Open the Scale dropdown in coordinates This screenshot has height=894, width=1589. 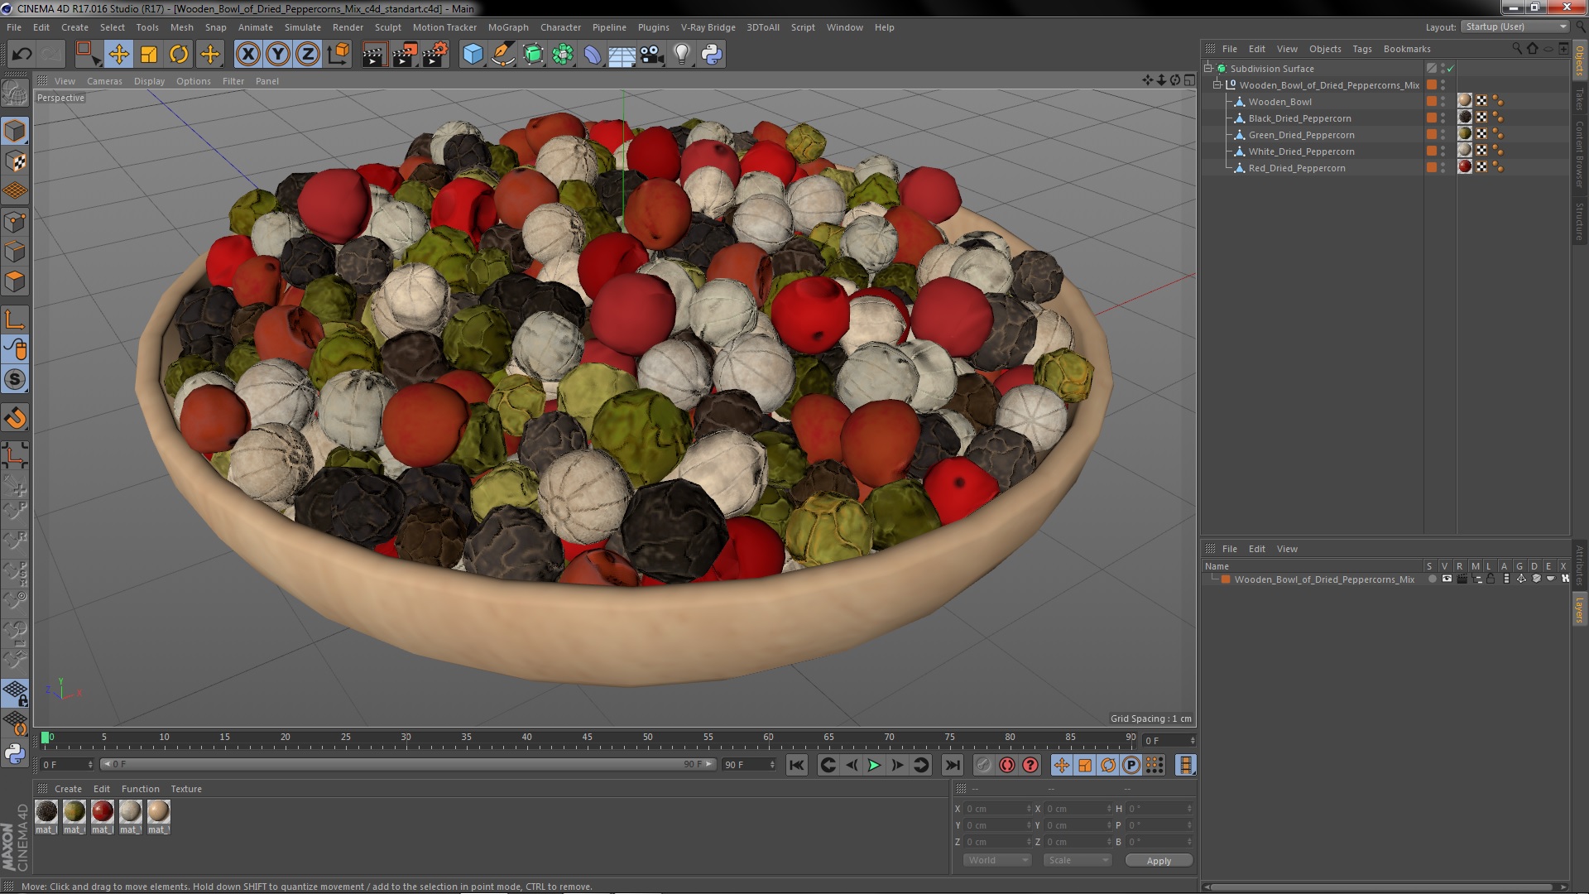click(x=1077, y=861)
